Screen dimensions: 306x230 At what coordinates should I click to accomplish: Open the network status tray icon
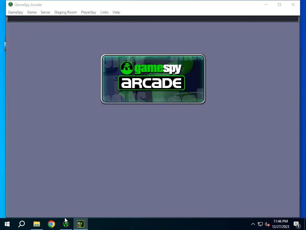(x=260, y=224)
